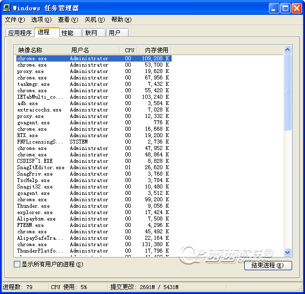Image resolution: width=305 pixels, height=294 pixels.
Task: Select the TscHelp.exe process
Action: tap(94, 180)
